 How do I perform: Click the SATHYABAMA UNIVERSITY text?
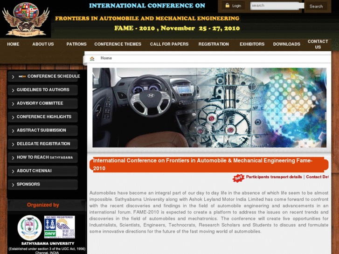[x=48, y=243]
